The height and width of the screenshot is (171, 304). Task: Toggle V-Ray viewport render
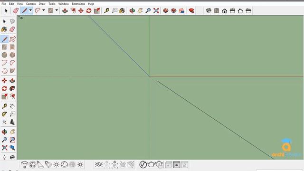tap(169, 165)
